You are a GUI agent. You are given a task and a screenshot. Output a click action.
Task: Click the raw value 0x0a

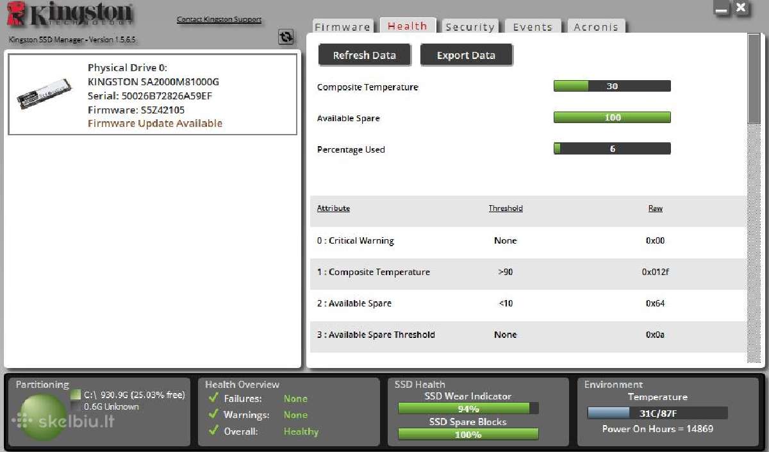tap(656, 335)
